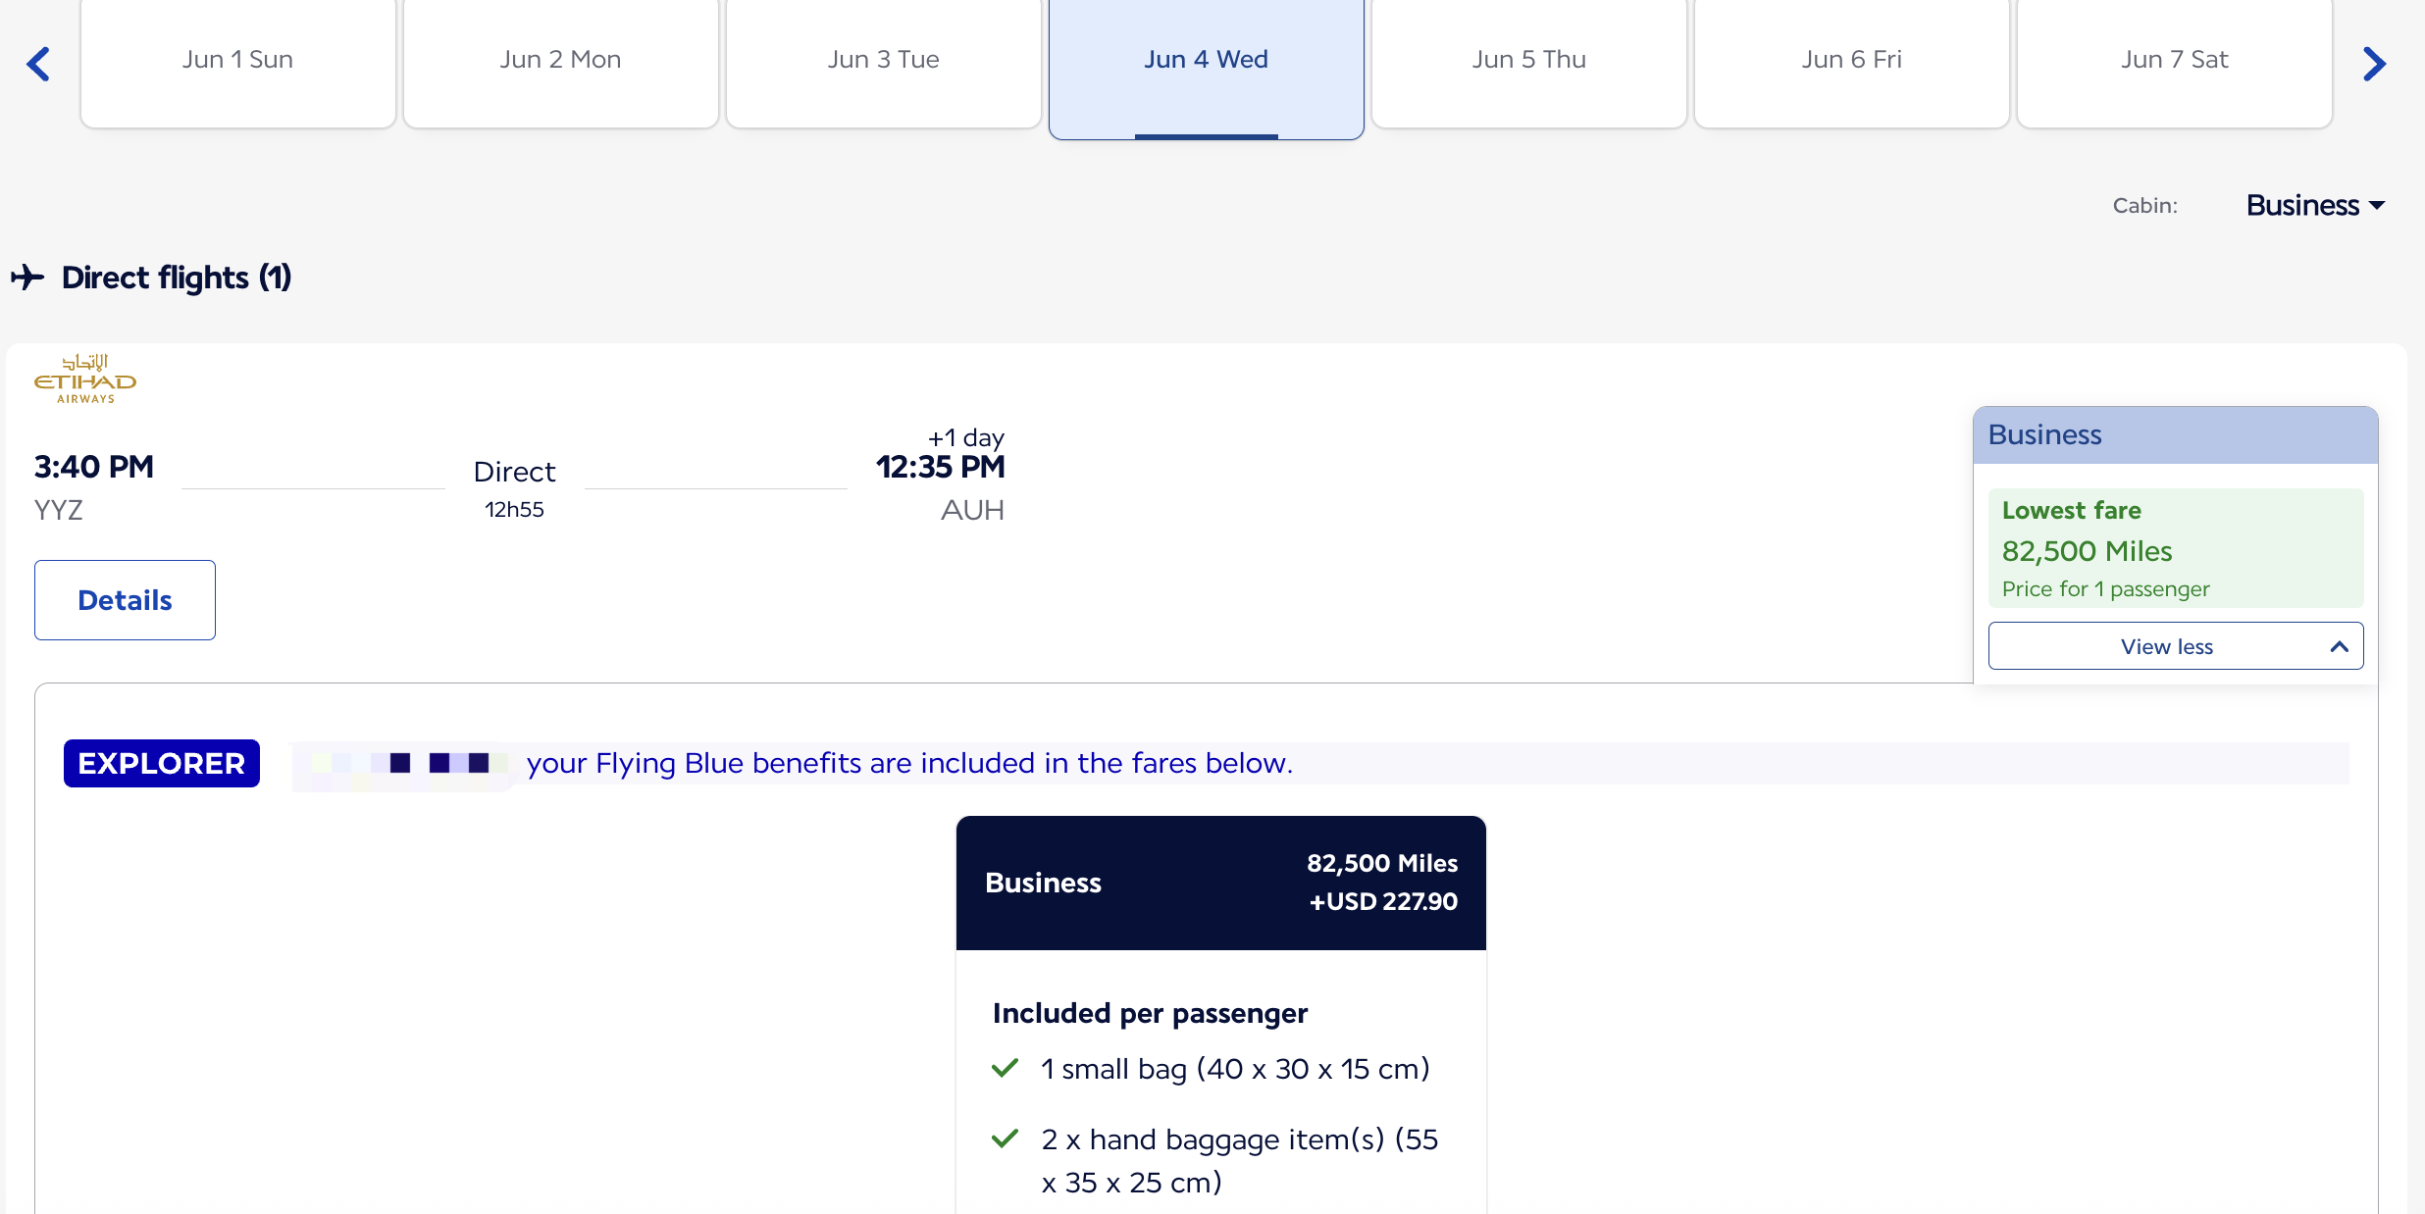
Task: Advance to later dates with right arrow
Action: tap(2374, 64)
